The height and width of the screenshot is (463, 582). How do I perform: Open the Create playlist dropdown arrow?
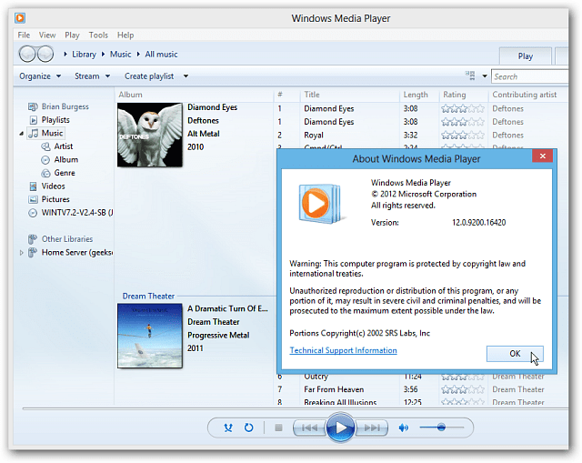pos(186,76)
